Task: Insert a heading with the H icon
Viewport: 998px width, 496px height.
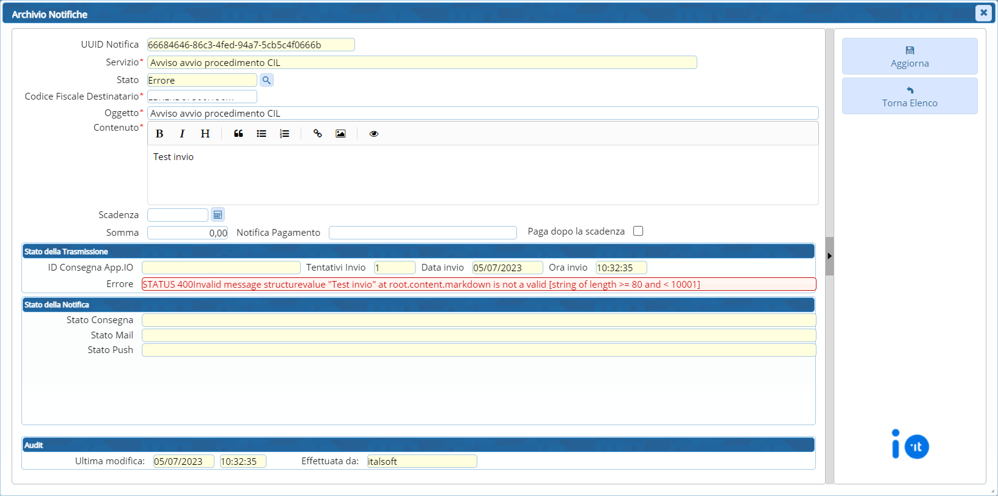Action: (x=205, y=134)
